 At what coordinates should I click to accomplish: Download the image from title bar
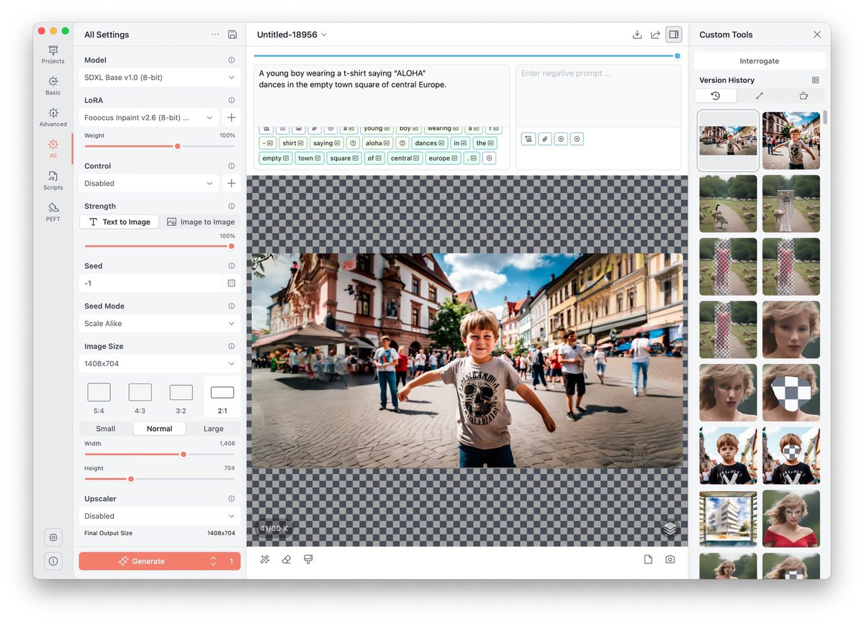636,35
